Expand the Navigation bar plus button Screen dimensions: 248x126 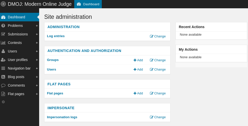click(37, 68)
